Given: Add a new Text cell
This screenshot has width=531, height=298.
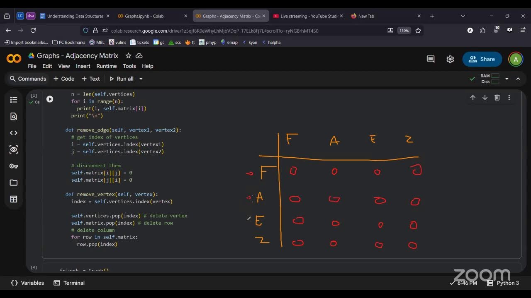Looking at the screenshot, I should (x=90, y=79).
